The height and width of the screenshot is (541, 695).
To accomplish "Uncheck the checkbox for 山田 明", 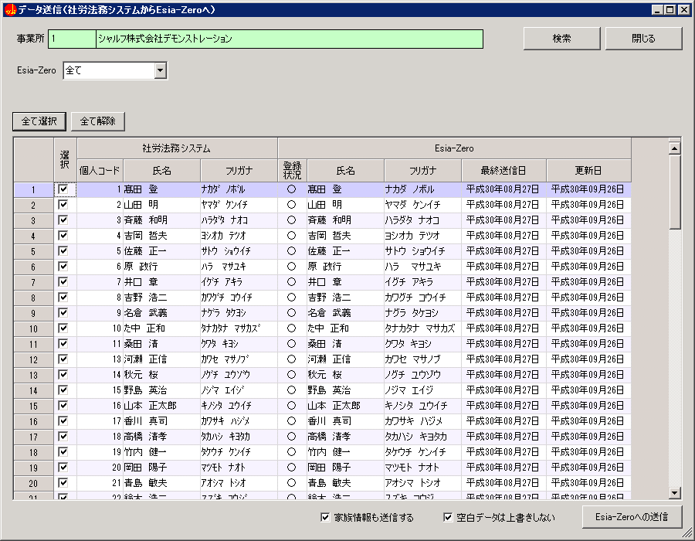I will [63, 205].
